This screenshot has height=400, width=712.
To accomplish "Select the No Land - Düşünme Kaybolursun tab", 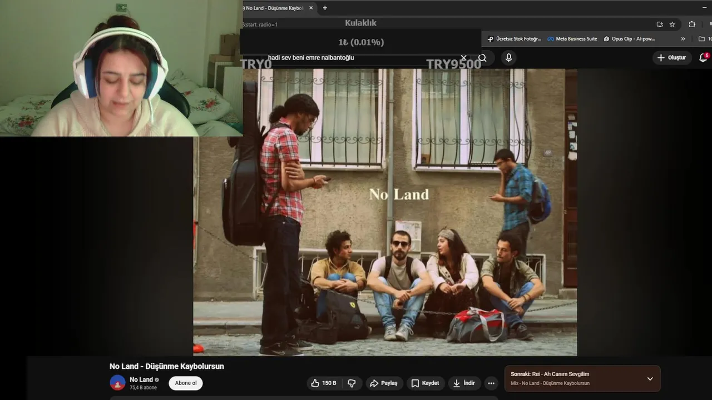I will pos(275,8).
